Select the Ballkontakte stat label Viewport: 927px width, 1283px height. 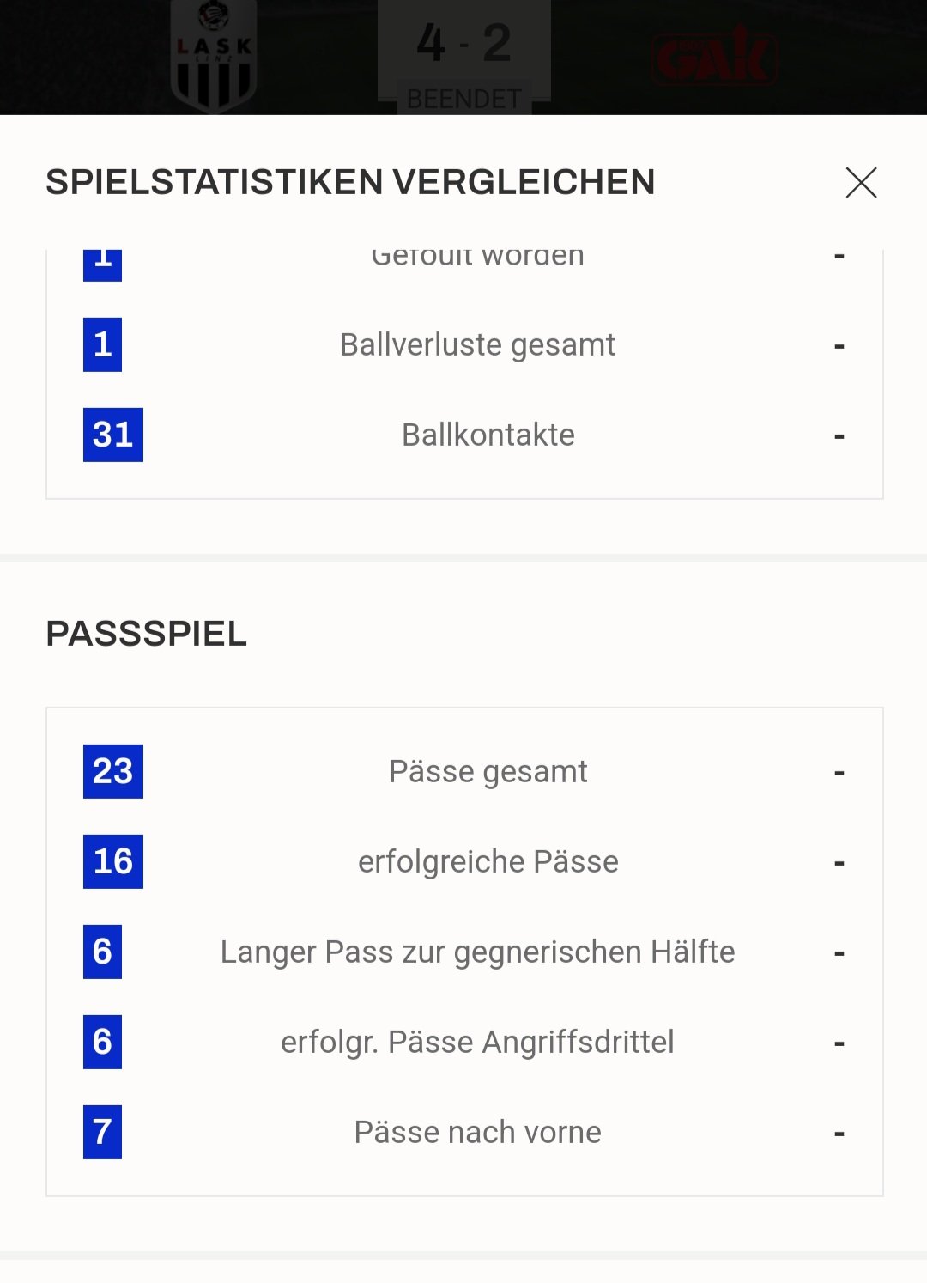(488, 435)
